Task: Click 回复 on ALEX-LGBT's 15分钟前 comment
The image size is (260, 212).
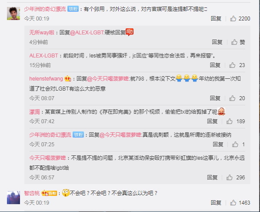Action: 215,65
